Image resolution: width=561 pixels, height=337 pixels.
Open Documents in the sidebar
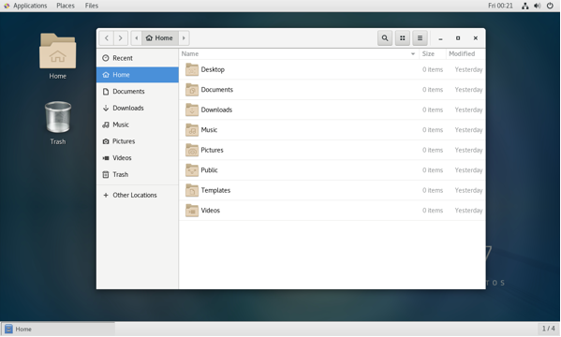tap(138, 91)
